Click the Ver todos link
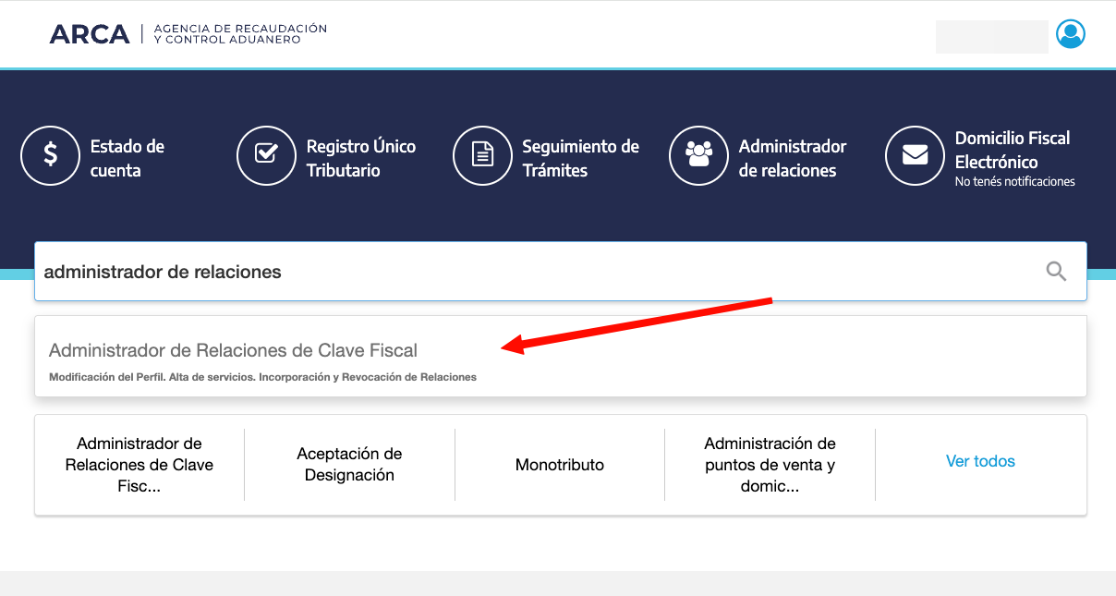Screen dimensions: 1116x596 click(x=980, y=461)
